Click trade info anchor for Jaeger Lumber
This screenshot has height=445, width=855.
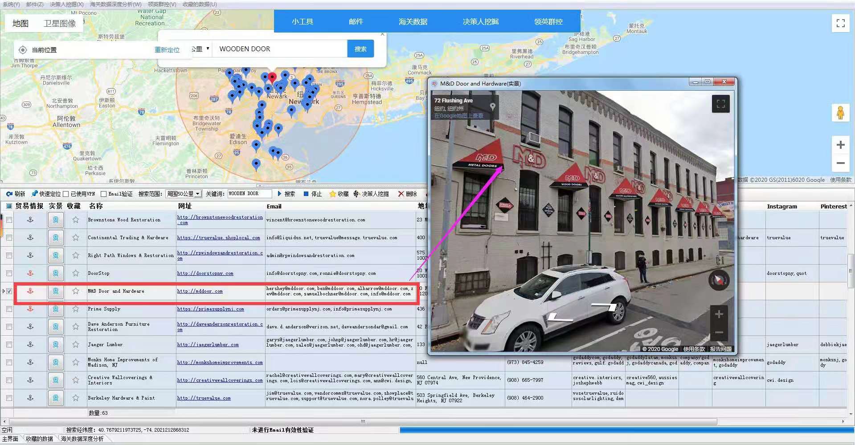(x=30, y=344)
